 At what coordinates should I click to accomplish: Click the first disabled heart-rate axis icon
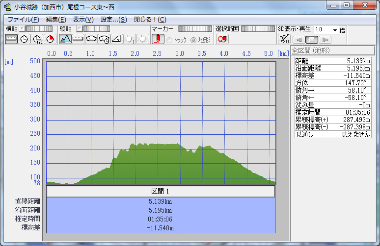click(130, 39)
